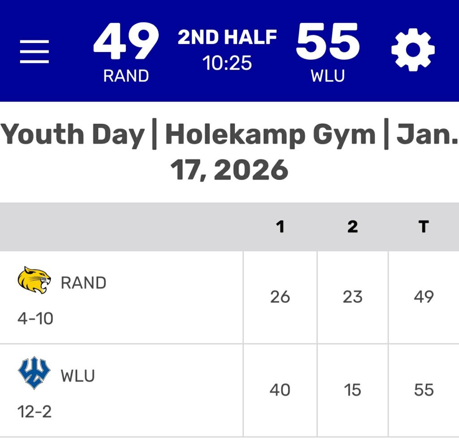
Task: Open the settings gear
Action: (x=413, y=49)
